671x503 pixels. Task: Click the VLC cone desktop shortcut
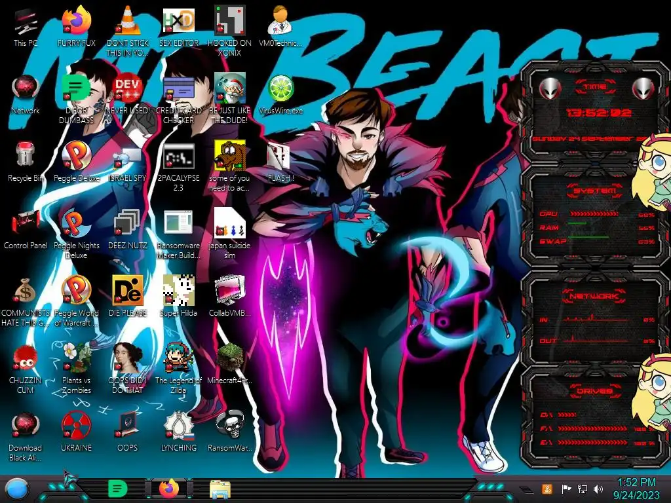[x=128, y=20]
